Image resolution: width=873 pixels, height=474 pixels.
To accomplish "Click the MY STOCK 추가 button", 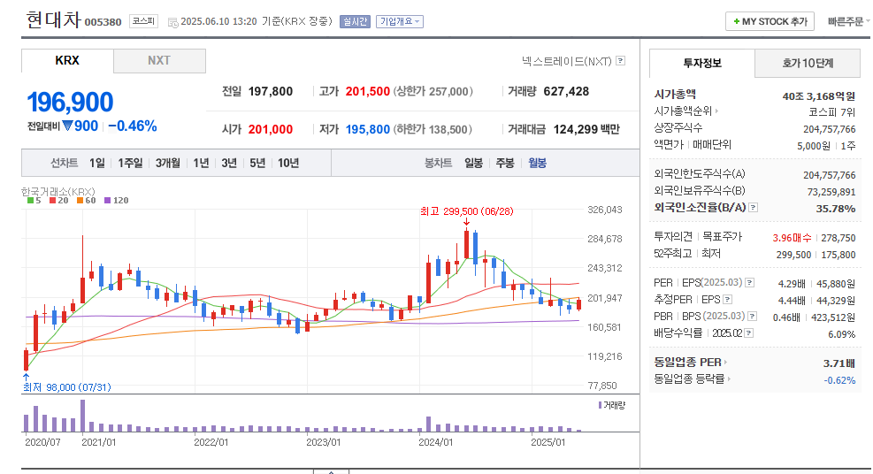I will 770,21.
